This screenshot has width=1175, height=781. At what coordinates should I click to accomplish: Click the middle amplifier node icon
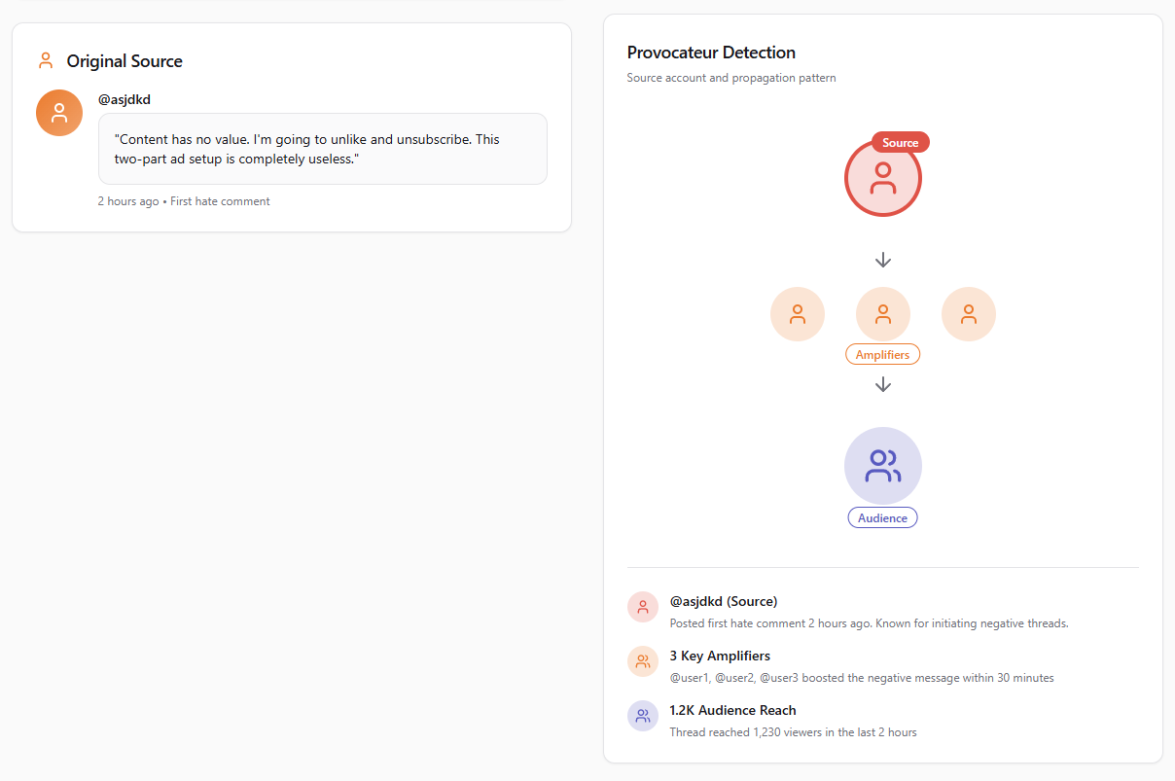click(x=883, y=314)
